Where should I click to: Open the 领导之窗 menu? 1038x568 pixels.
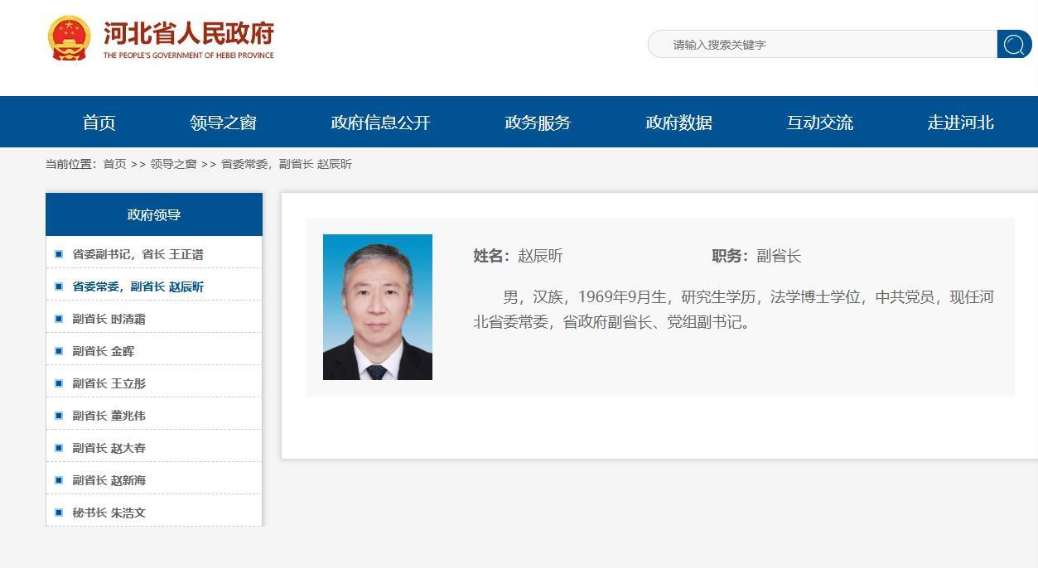[x=222, y=122]
